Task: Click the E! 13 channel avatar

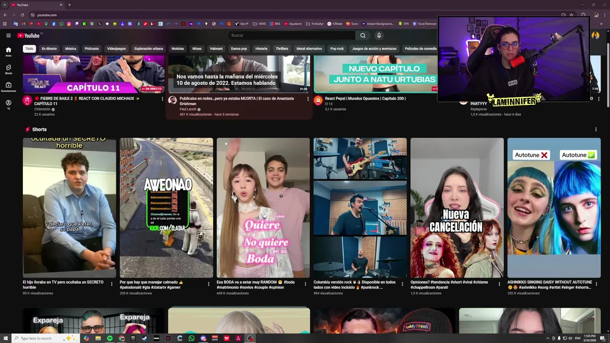Action: pos(318,100)
